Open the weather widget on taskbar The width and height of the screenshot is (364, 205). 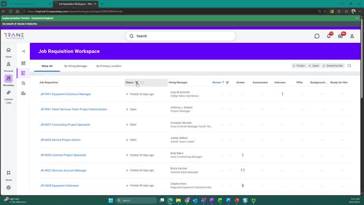[x=15, y=201]
